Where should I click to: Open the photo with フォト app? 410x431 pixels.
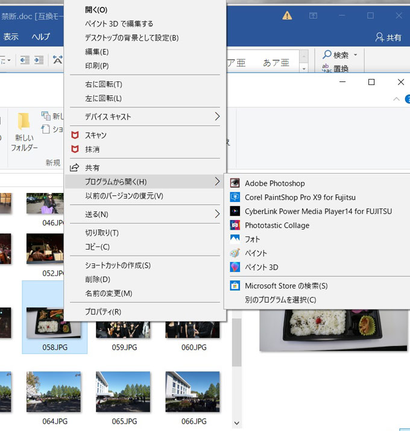252,239
